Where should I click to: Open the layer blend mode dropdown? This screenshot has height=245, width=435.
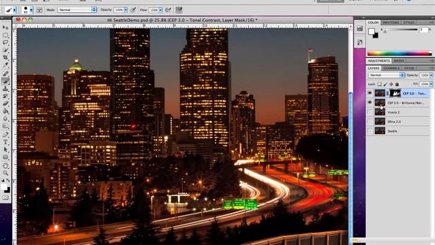pos(387,75)
